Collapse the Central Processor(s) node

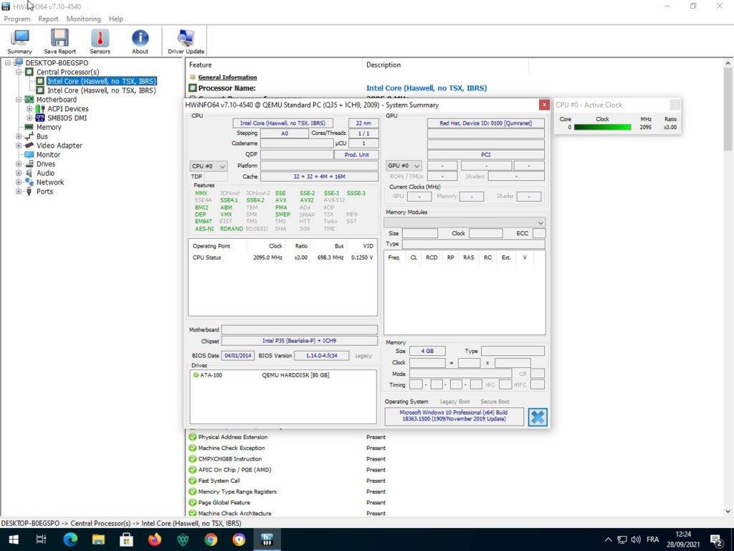tap(19, 72)
